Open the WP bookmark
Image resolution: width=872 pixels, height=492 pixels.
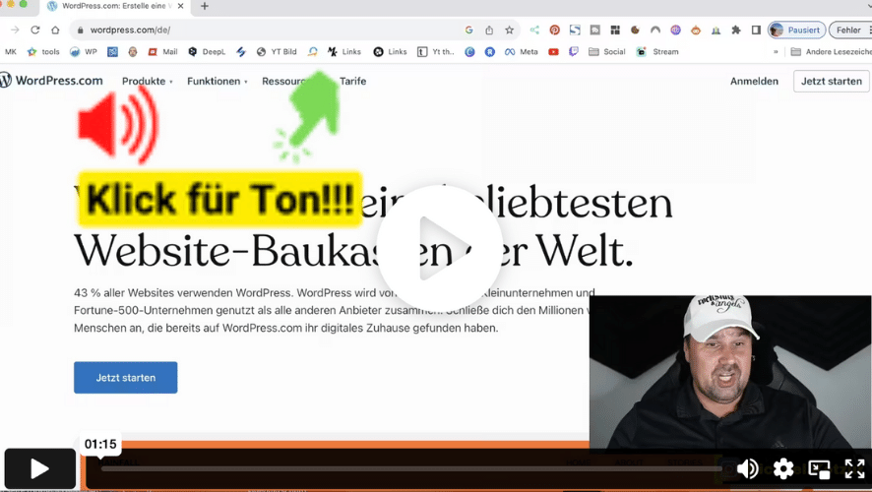coord(84,52)
